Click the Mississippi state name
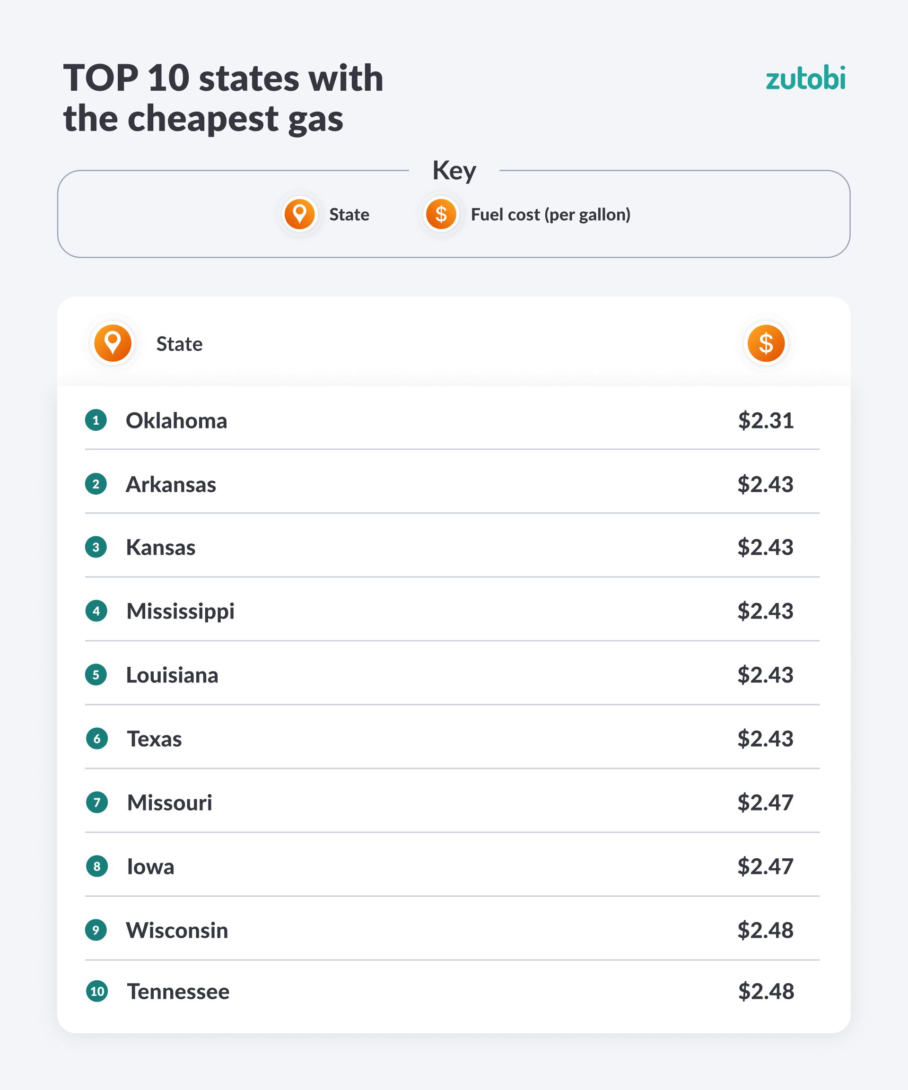The width and height of the screenshot is (908, 1090). click(180, 611)
